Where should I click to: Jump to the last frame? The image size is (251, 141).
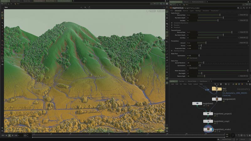coord(16,135)
